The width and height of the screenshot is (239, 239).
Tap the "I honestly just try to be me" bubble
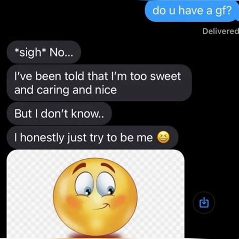pos(92,138)
